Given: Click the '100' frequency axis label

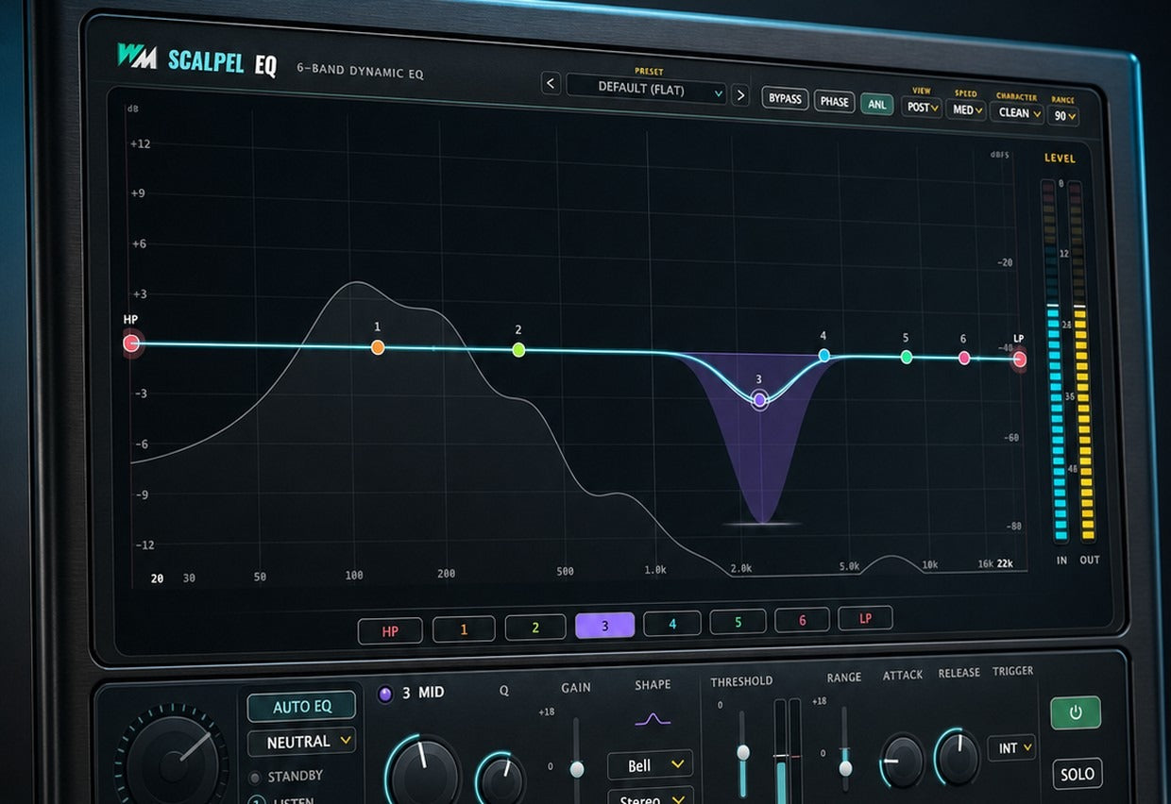Looking at the screenshot, I should (354, 575).
